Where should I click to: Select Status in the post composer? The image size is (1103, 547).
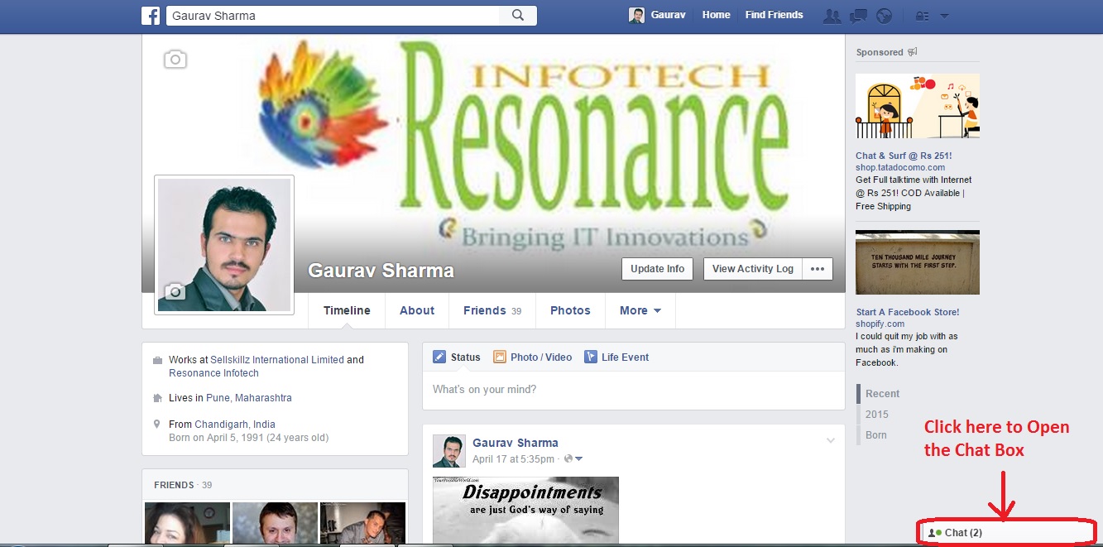pyautogui.click(x=458, y=357)
